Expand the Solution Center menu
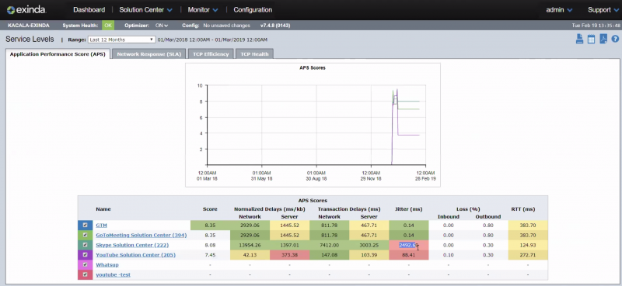Viewport: 622px width, 286px height. point(145,10)
